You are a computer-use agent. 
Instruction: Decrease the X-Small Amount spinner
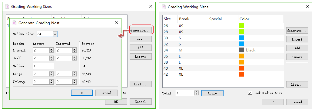pyautogui.click(x=51, y=51)
